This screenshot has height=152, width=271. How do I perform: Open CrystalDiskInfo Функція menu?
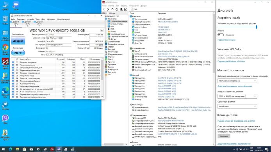point(30,19)
